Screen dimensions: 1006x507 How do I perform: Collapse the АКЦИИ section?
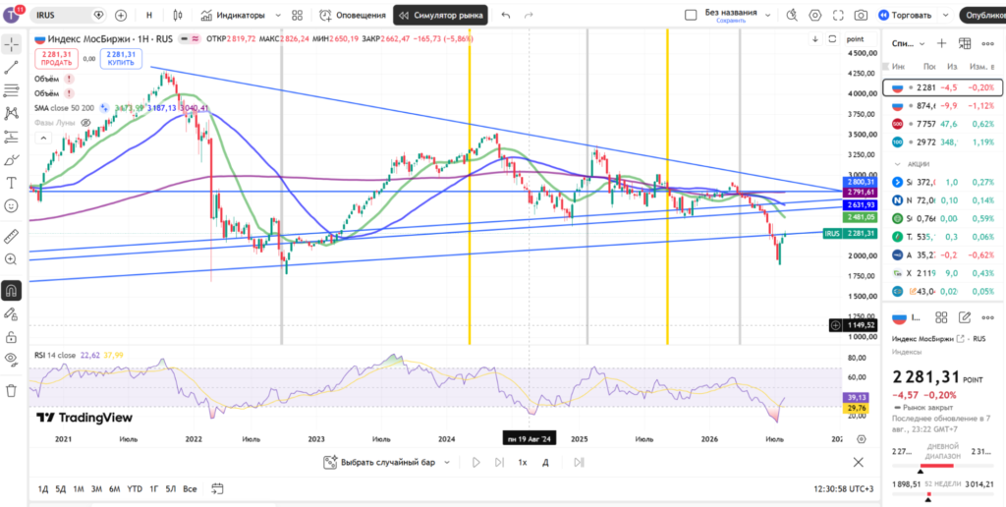pyautogui.click(x=898, y=164)
